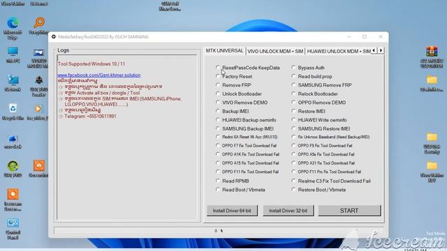Click the Tool Supported Windows 10 / 11 text

91,63
